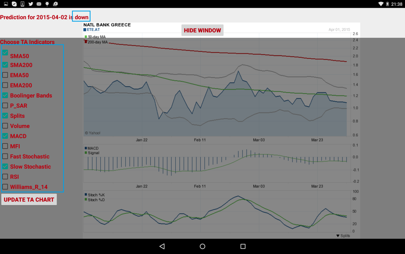This screenshot has height=254, width=405.
Task: Uncheck the SMA200 indicator checkbox
Action: coord(5,65)
